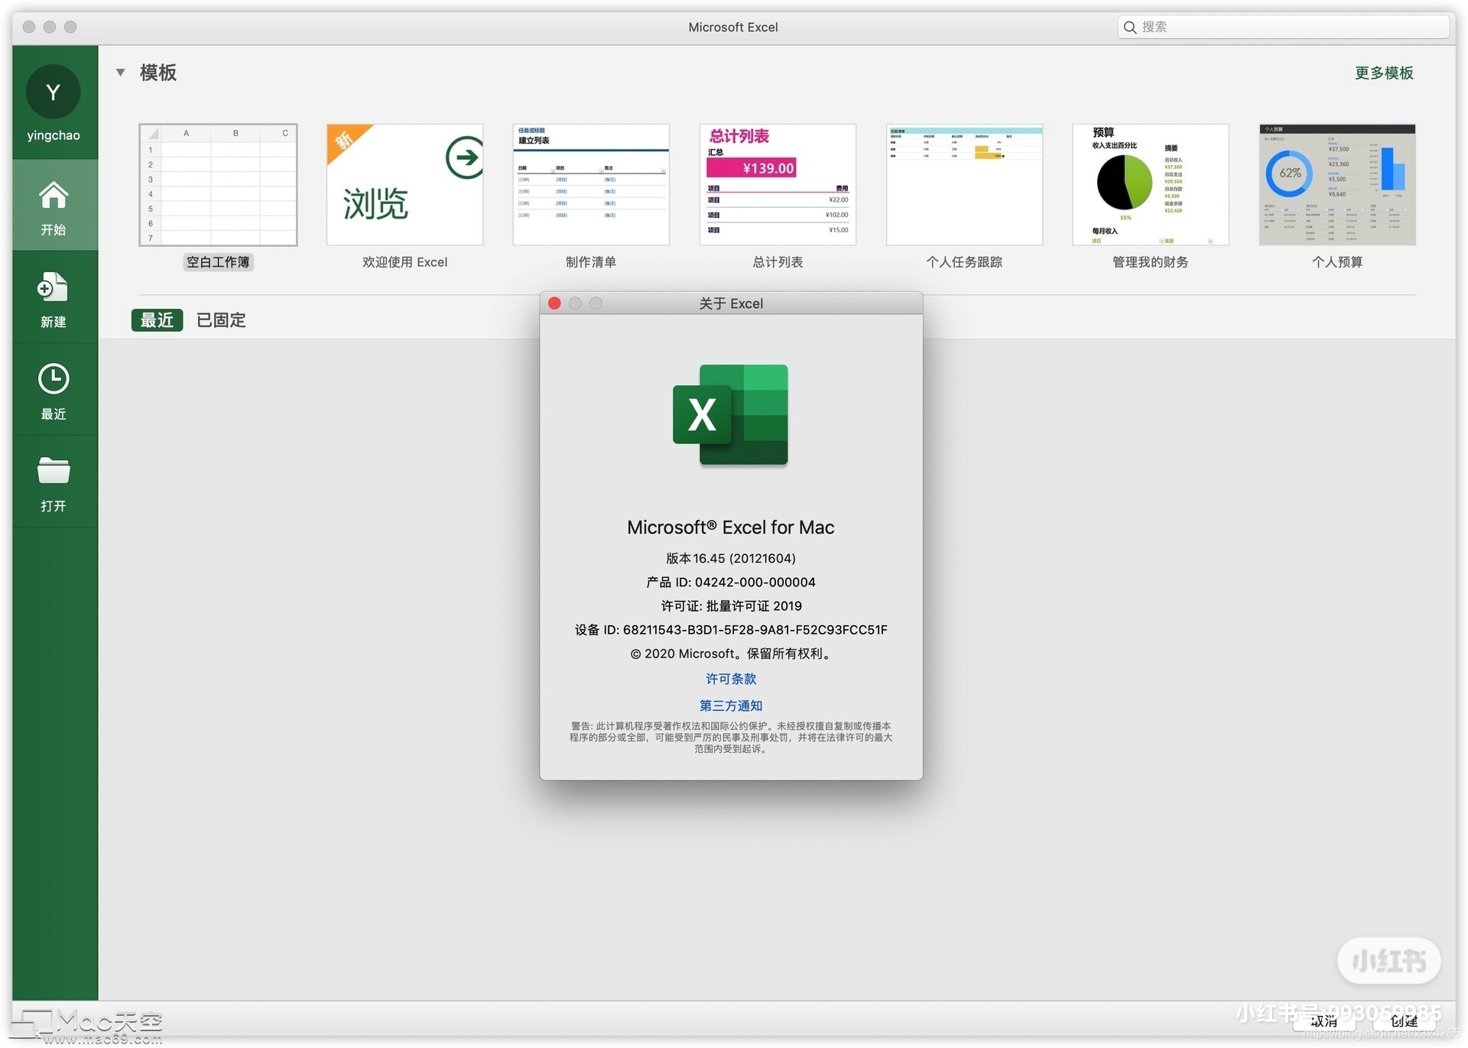Viewport: 1468px width, 1048px height.
Task: Open the License terms (许可条款) link
Action: coord(731,679)
